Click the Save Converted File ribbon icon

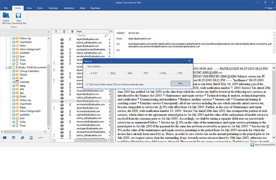tap(19, 17)
